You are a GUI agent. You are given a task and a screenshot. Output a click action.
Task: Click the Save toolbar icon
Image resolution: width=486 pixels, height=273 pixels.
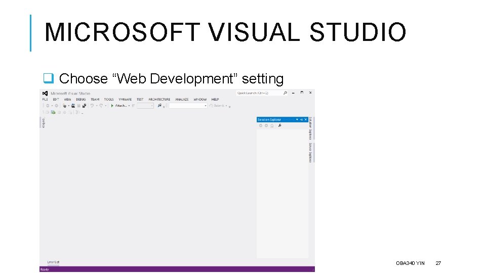tap(79, 106)
